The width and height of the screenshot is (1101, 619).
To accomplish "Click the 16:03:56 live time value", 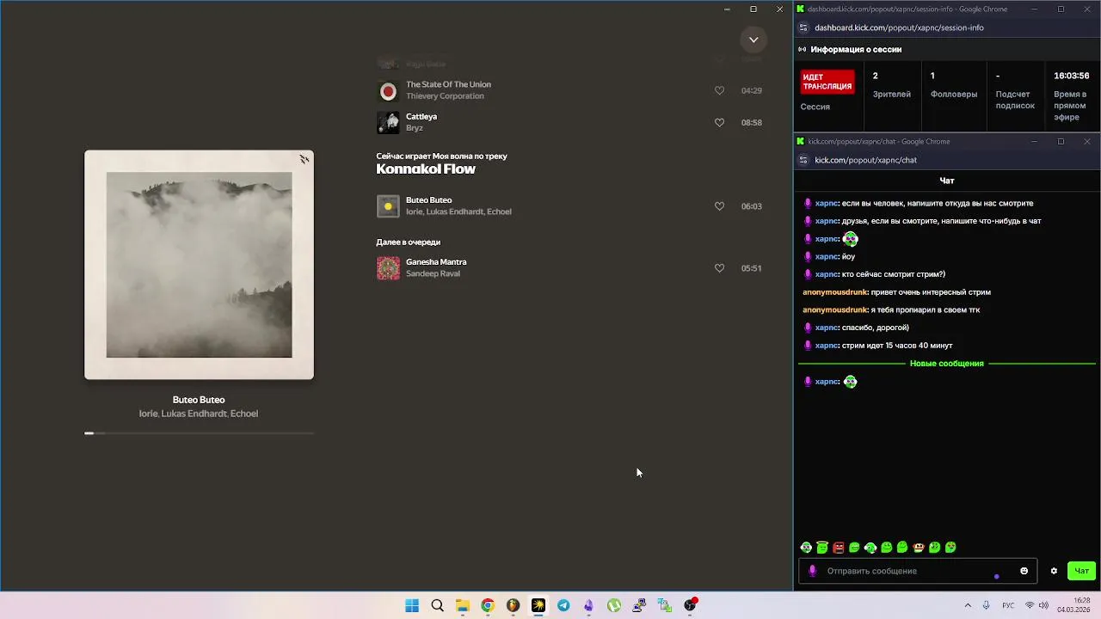I will (x=1072, y=76).
